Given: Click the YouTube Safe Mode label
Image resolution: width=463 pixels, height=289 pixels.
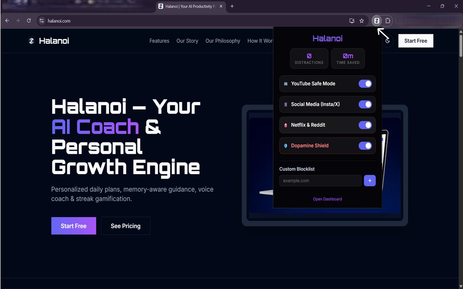Looking at the screenshot, I should [x=313, y=84].
